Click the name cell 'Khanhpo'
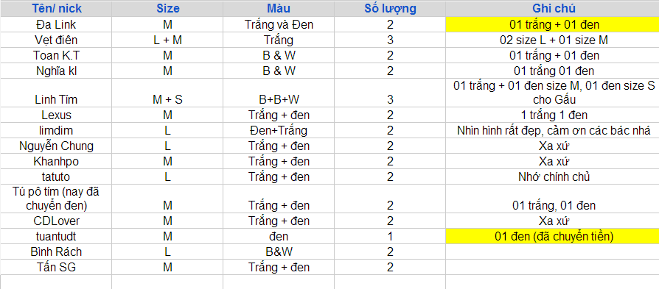The width and height of the screenshot is (659, 289). pos(56,162)
